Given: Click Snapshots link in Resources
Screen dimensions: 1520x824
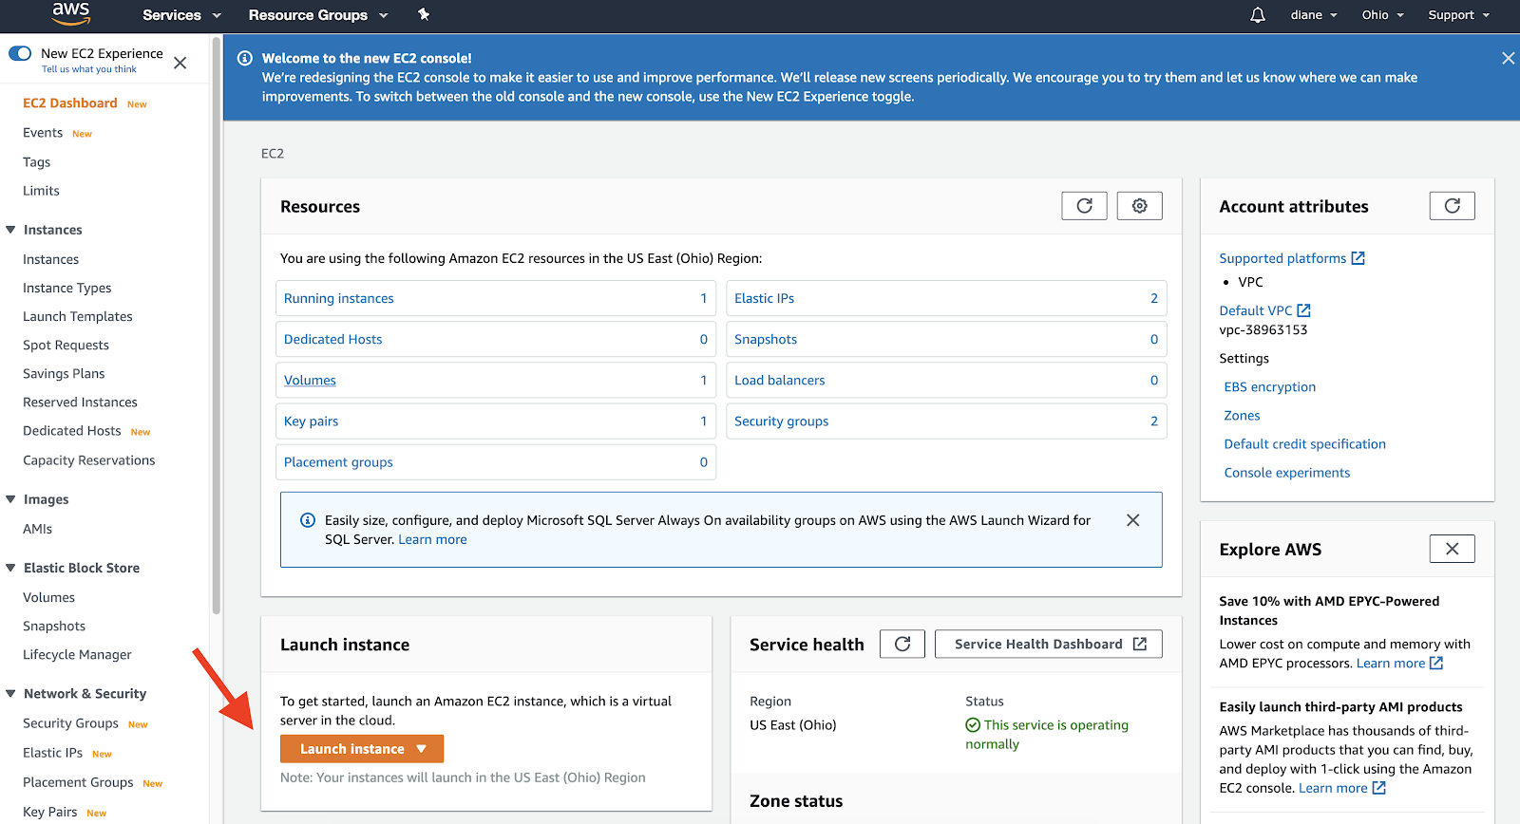Looking at the screenshot, I should 766,339.
